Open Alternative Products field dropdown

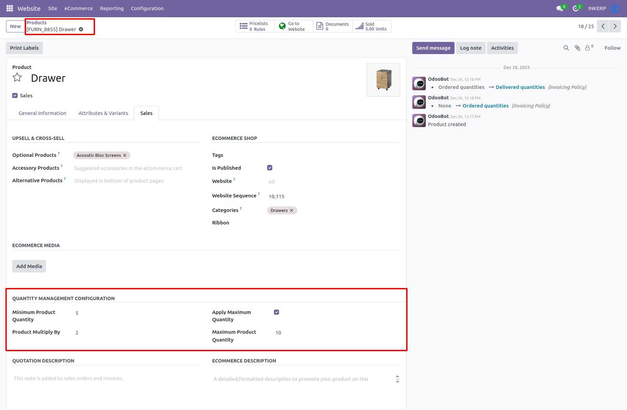coord(136,181)
